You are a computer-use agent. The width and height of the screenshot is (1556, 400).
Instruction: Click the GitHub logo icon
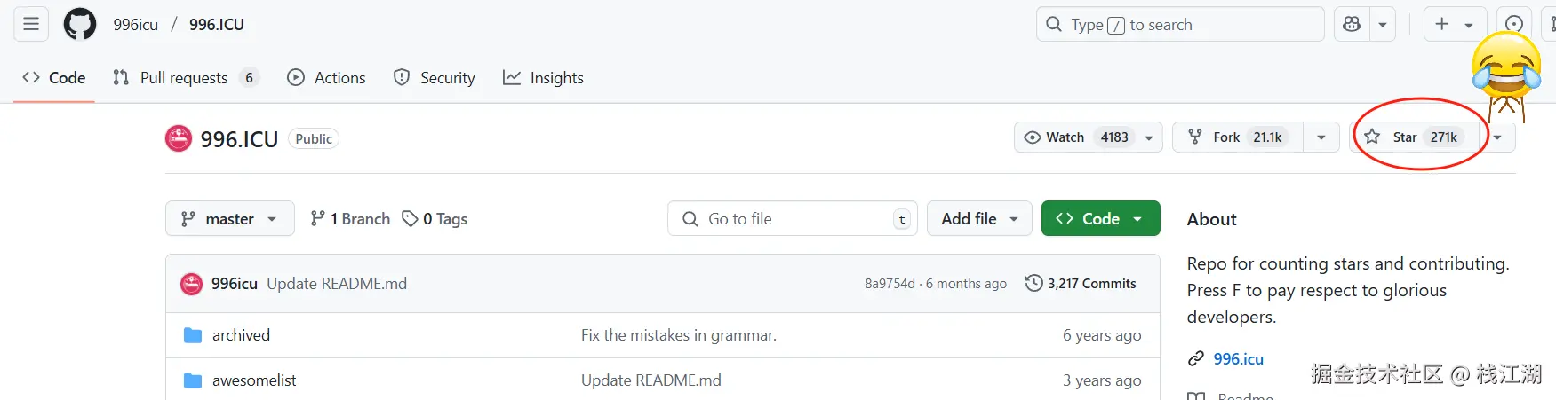(79, 24)
